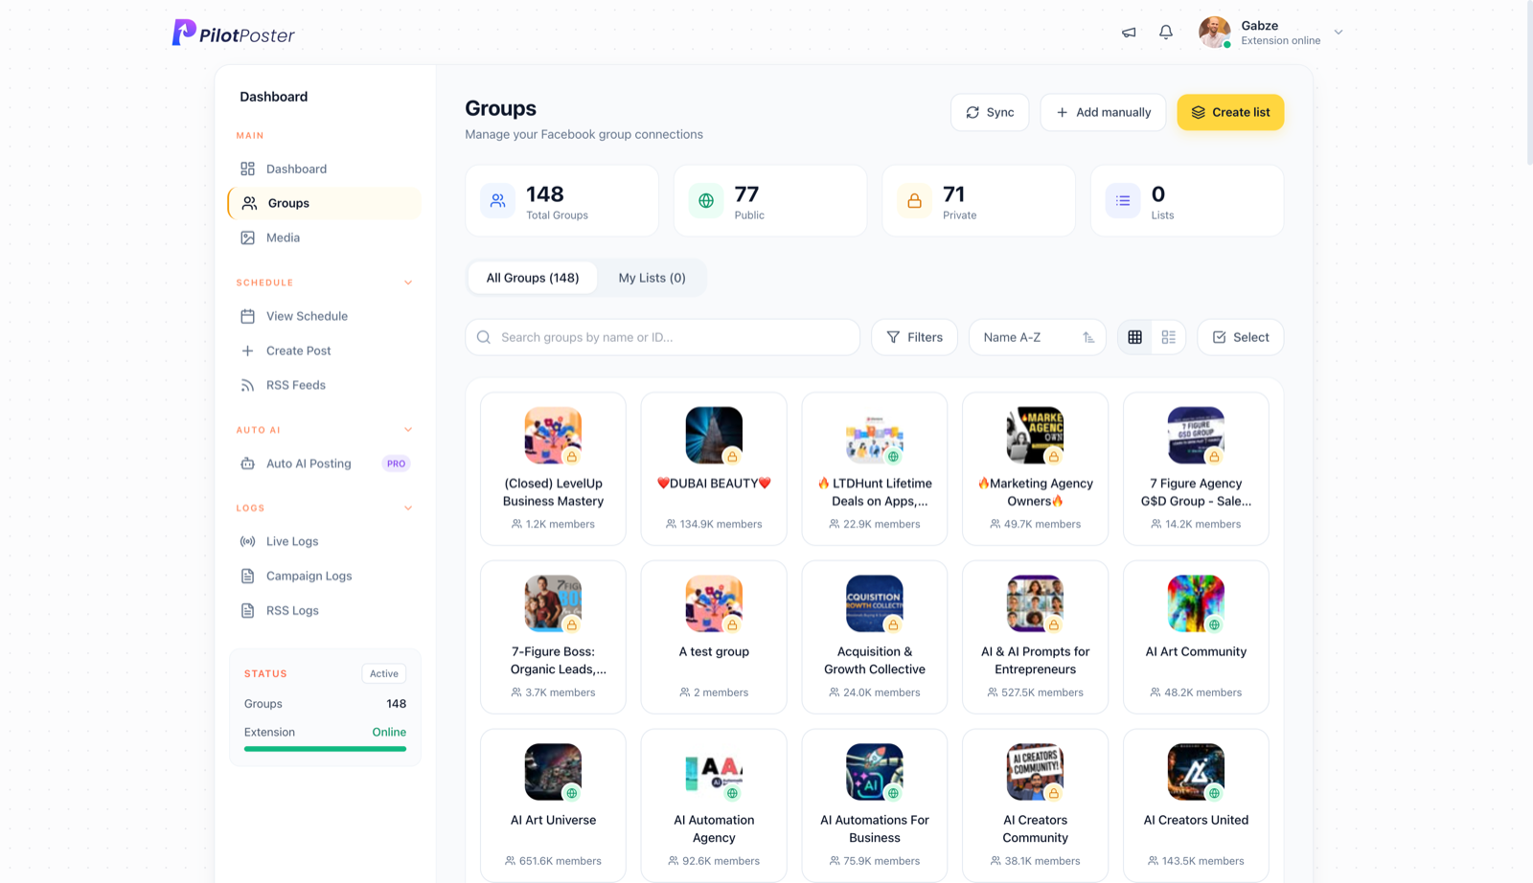Click AI Automation Agency group image
The width and height of the screenshot is (1533, 883).
[x=714, y=772]
